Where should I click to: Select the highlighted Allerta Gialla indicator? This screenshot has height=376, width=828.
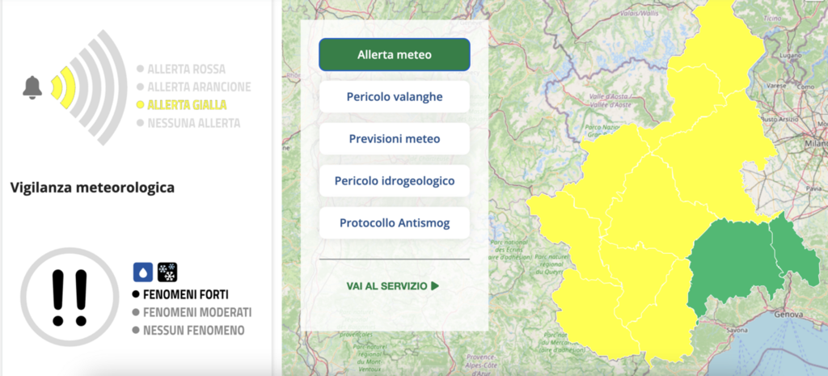click(186, 105)
